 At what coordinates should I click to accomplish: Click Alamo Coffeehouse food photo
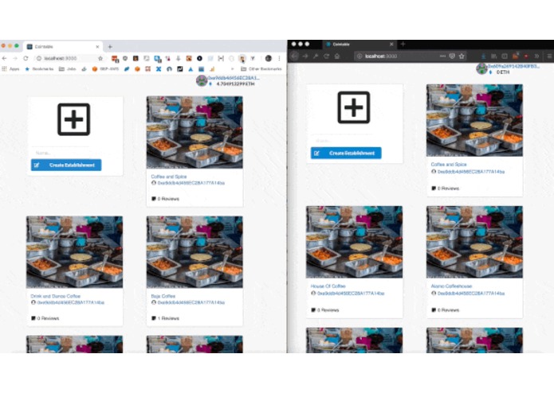474,242
